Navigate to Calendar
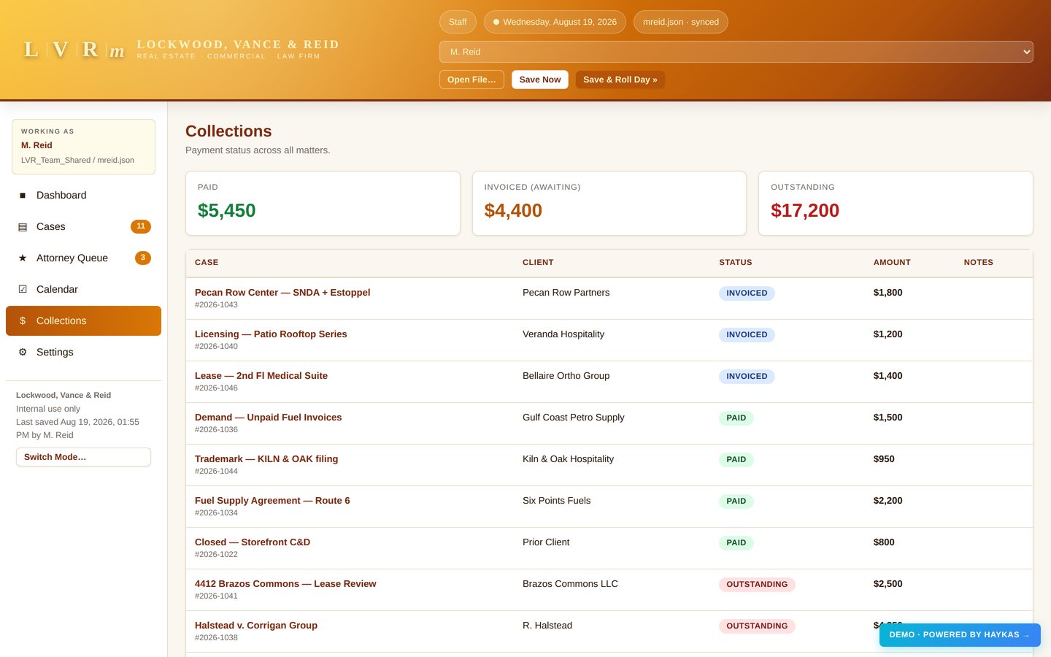 [x=83, y=290]
